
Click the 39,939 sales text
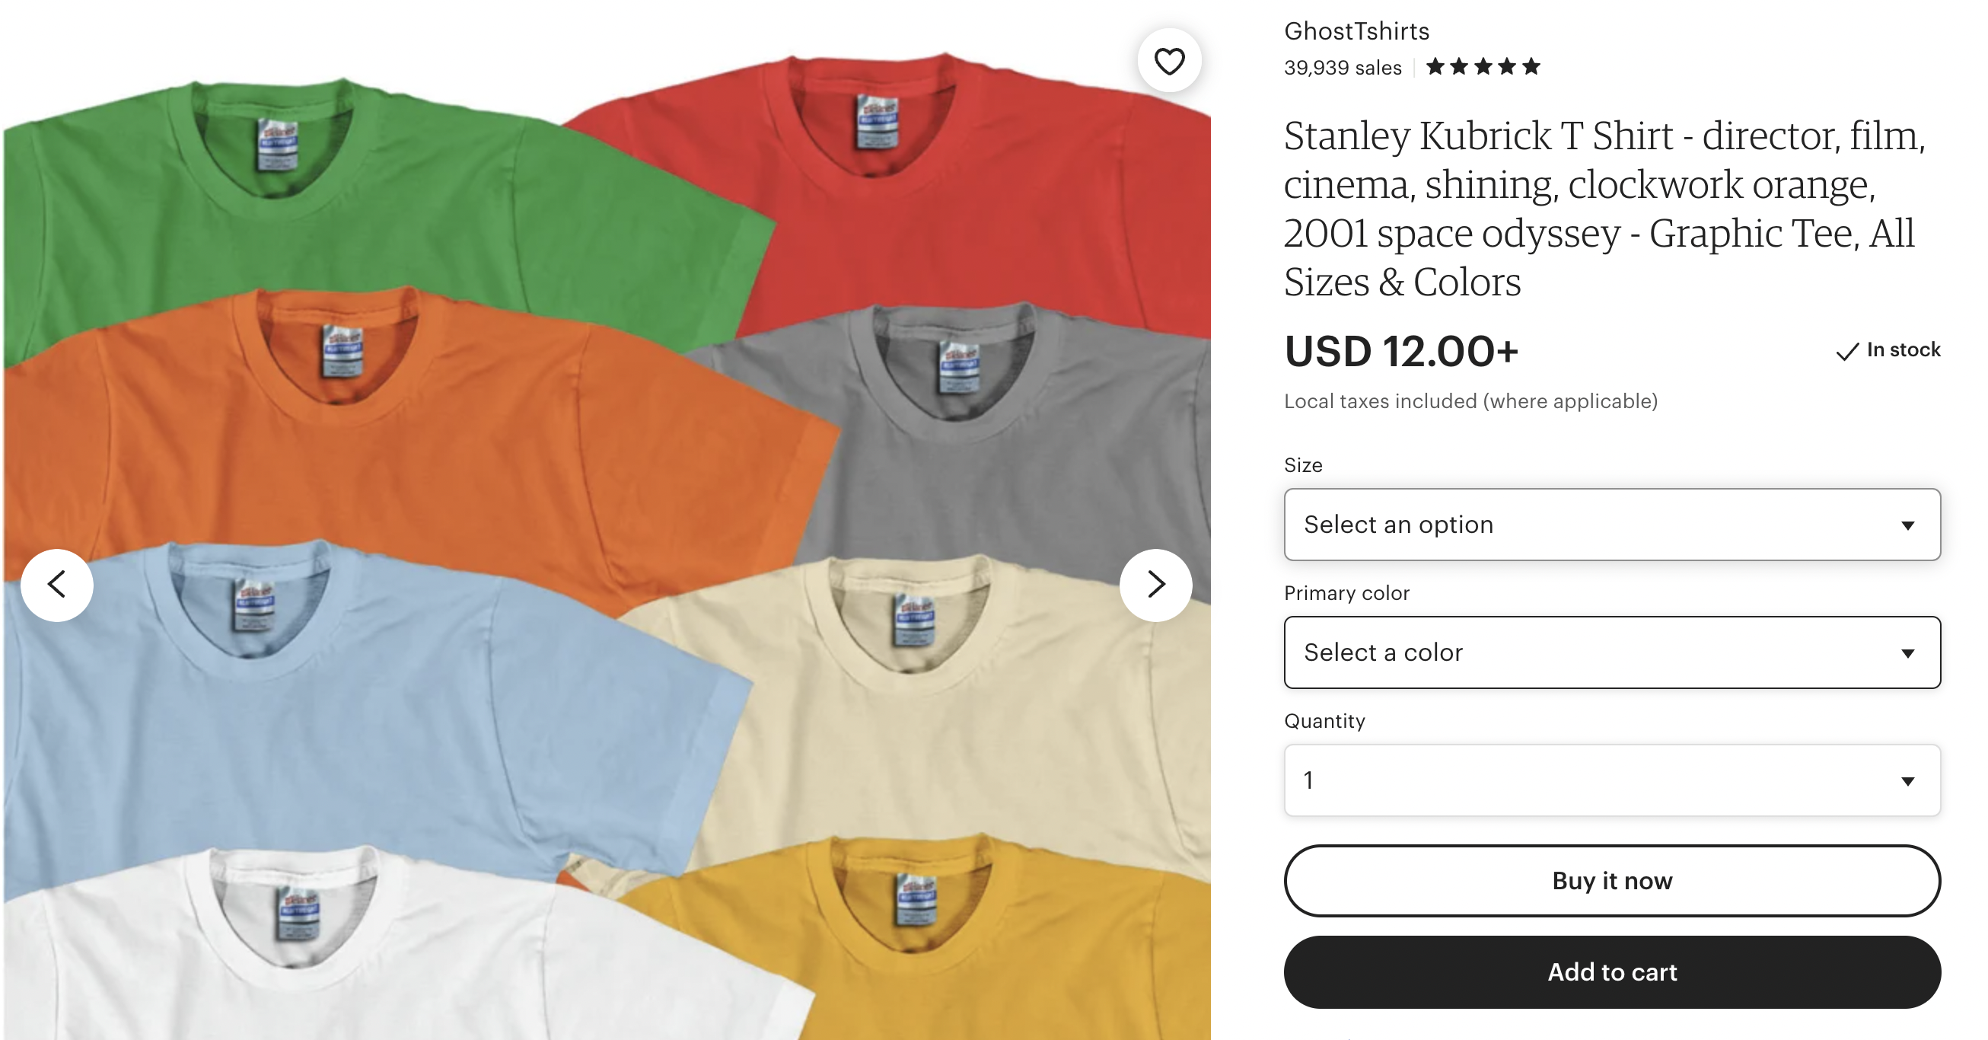coord(1342,68)
